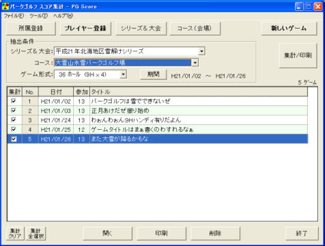
Task: Click date cell H21/01/02
Action: pos(56,101)
